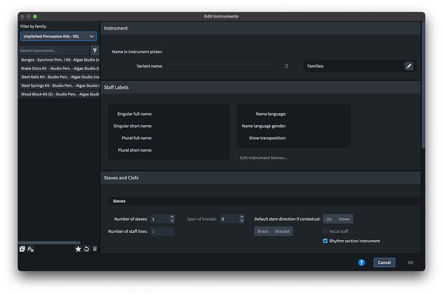Viewport: 443px width, 294px height.
Task: Choose the Bracket grouping option
Action: pos(282,231)
